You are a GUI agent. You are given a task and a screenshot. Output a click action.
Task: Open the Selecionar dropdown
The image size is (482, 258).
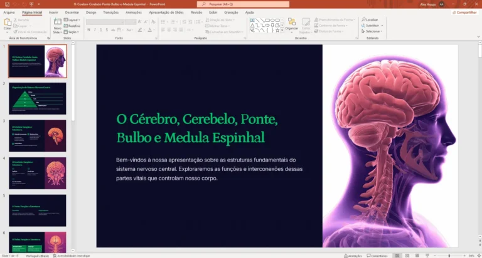pos(372,31)
